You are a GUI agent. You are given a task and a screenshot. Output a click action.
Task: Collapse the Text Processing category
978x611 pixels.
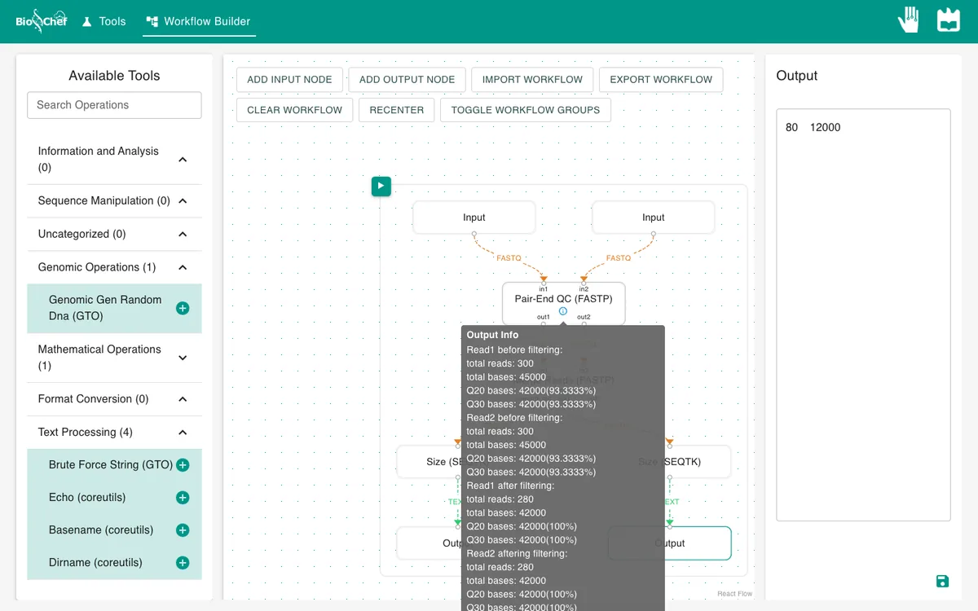point(183,433)
